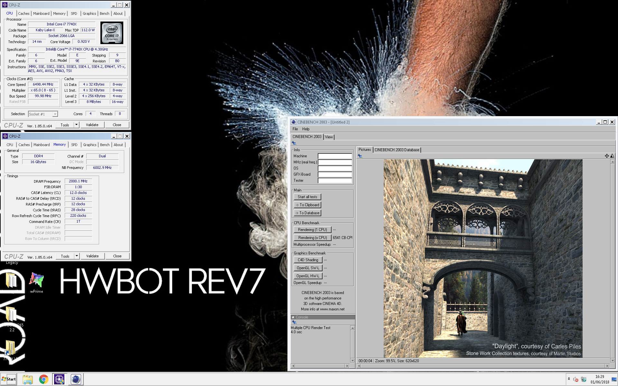Click the GFX-Board input field
Image resolution: width=618 pixels, height=386 pixels.
click(x=335, y=174)
